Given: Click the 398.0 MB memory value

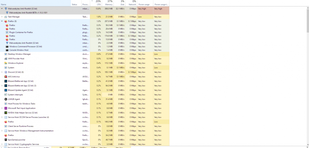Looking at the screenshot, I should [x=109, y=9].
